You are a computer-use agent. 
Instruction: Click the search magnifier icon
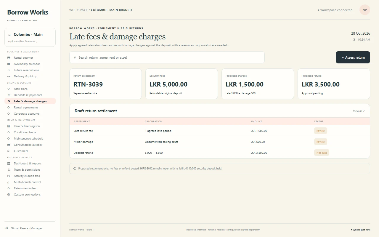click(x=75, y=57)
